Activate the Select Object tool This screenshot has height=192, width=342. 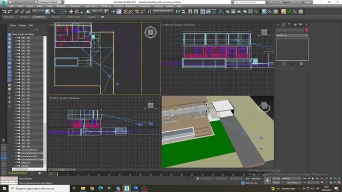point(47,12)
